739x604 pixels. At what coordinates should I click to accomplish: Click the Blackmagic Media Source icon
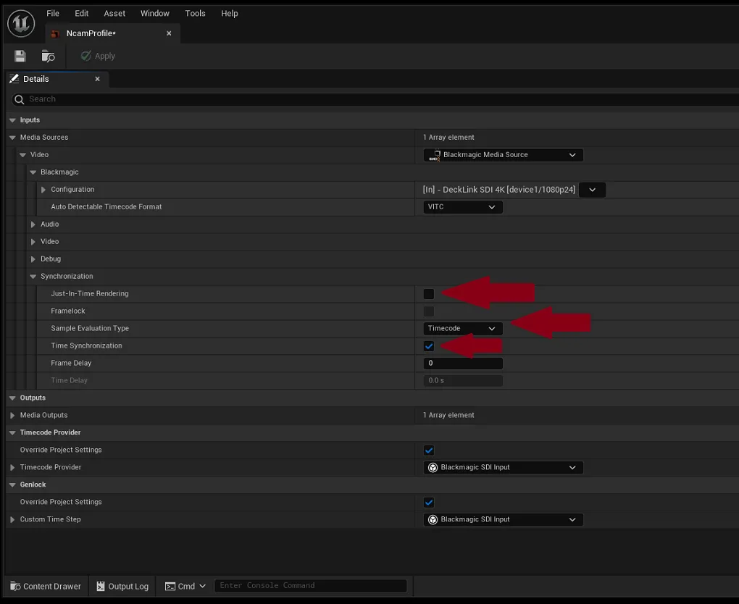tap(435, 155)
